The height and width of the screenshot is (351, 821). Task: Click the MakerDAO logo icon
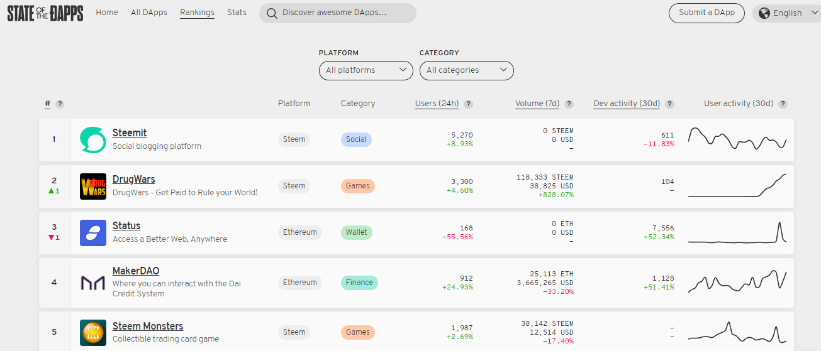pos(93,283)
